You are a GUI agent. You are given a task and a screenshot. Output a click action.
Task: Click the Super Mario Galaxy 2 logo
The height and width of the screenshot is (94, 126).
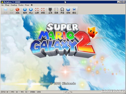click(x=63, y=40)
